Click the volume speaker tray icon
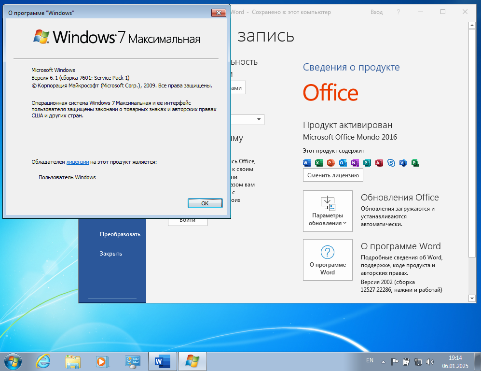 (x=430, y=362)
